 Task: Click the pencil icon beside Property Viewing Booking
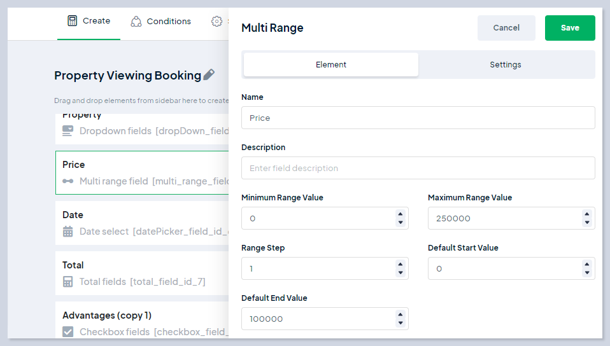point(209,75)
